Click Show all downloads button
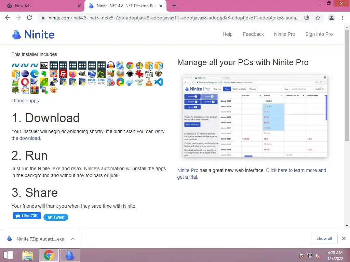This screenshot has width=350, height=262. (x=324, y=238)
